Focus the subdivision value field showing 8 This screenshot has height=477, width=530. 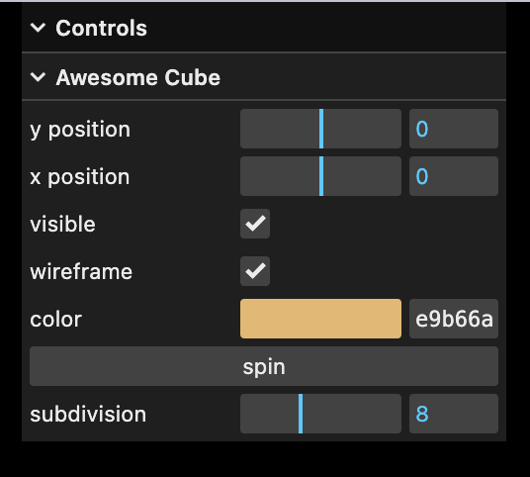[x=454, y=414]
